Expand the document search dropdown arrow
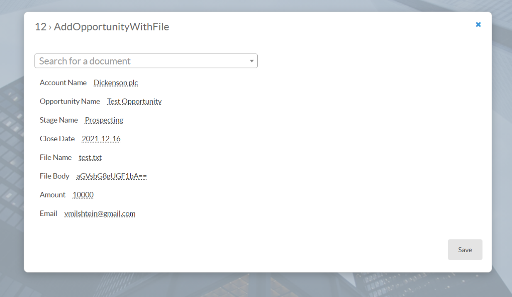The width and height of the screenshot is (512, 297). pyautogui.click(x=251, y=61)
